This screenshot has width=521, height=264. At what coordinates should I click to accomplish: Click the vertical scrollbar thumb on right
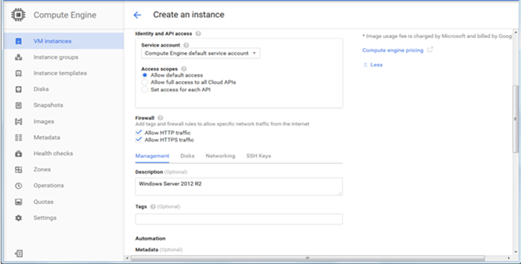point(515,118)
